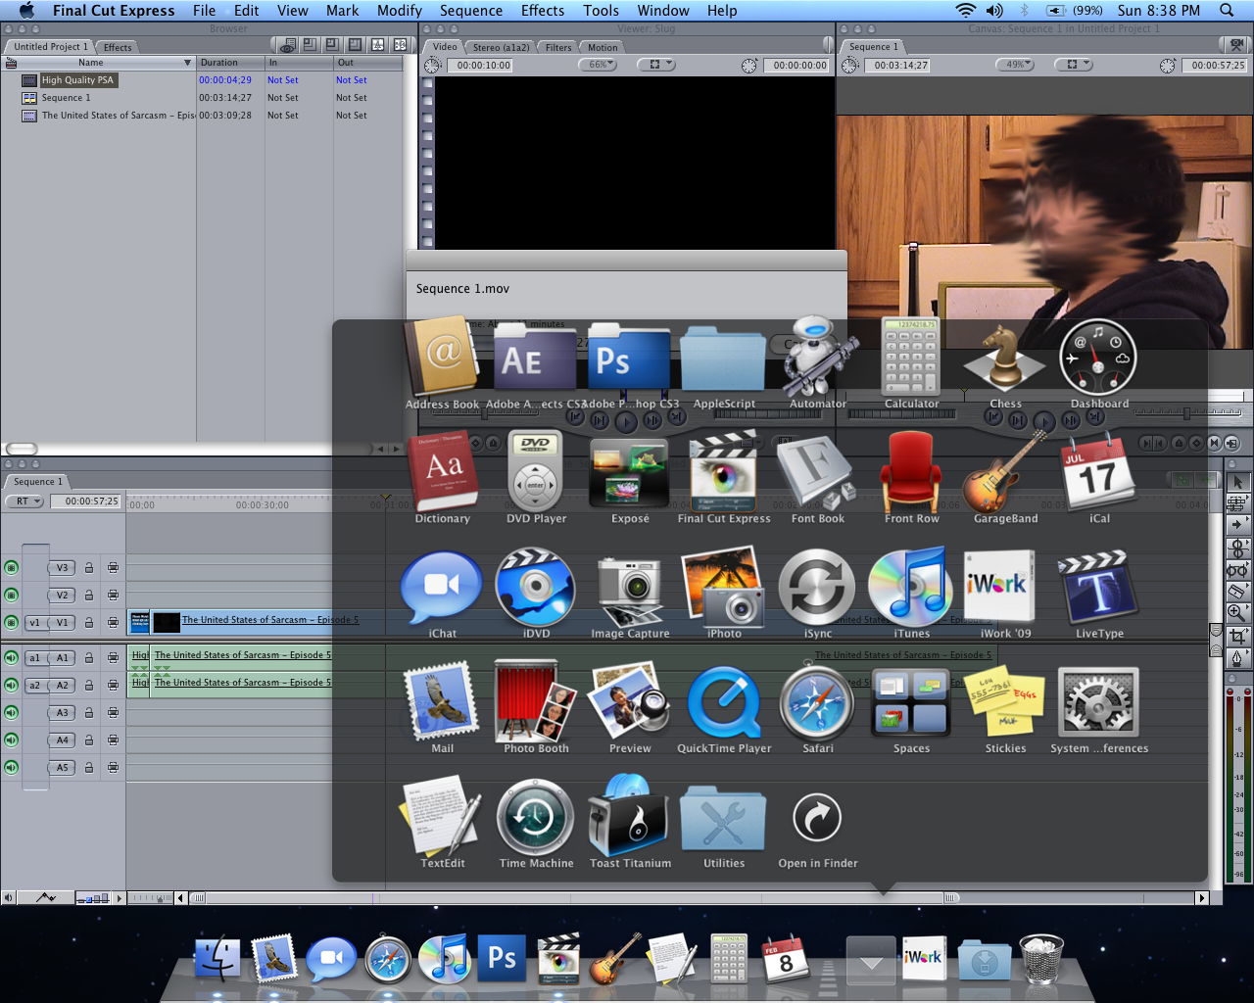Open Viewer view options pop-up
Viewport: 1254px width, 1003px height.
coord(655,65)
